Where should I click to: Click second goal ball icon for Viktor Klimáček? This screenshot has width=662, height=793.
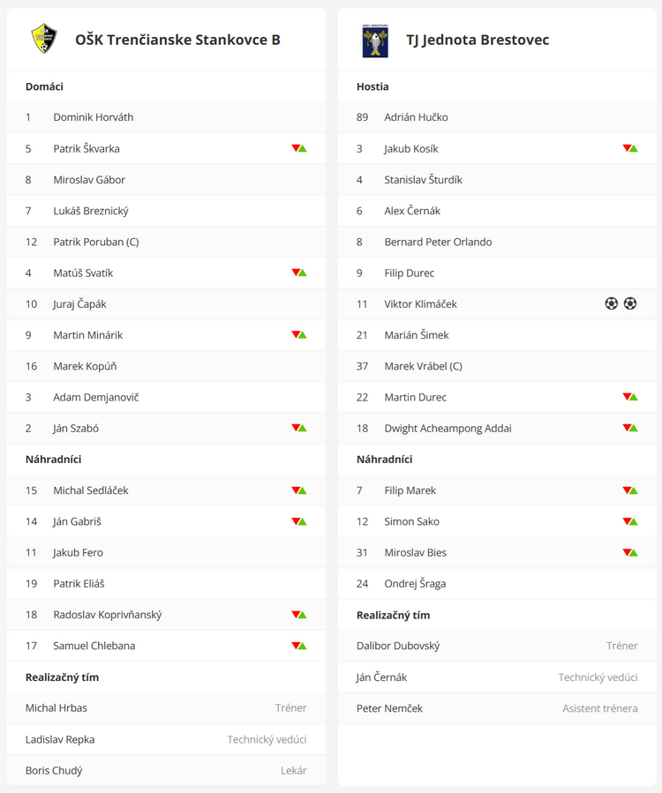pos(630,304)
